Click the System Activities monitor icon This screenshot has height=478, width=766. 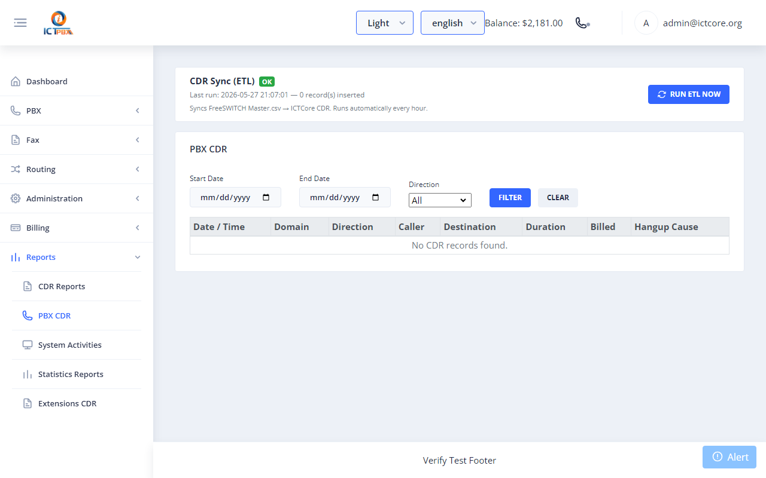(x=28, y=345)
